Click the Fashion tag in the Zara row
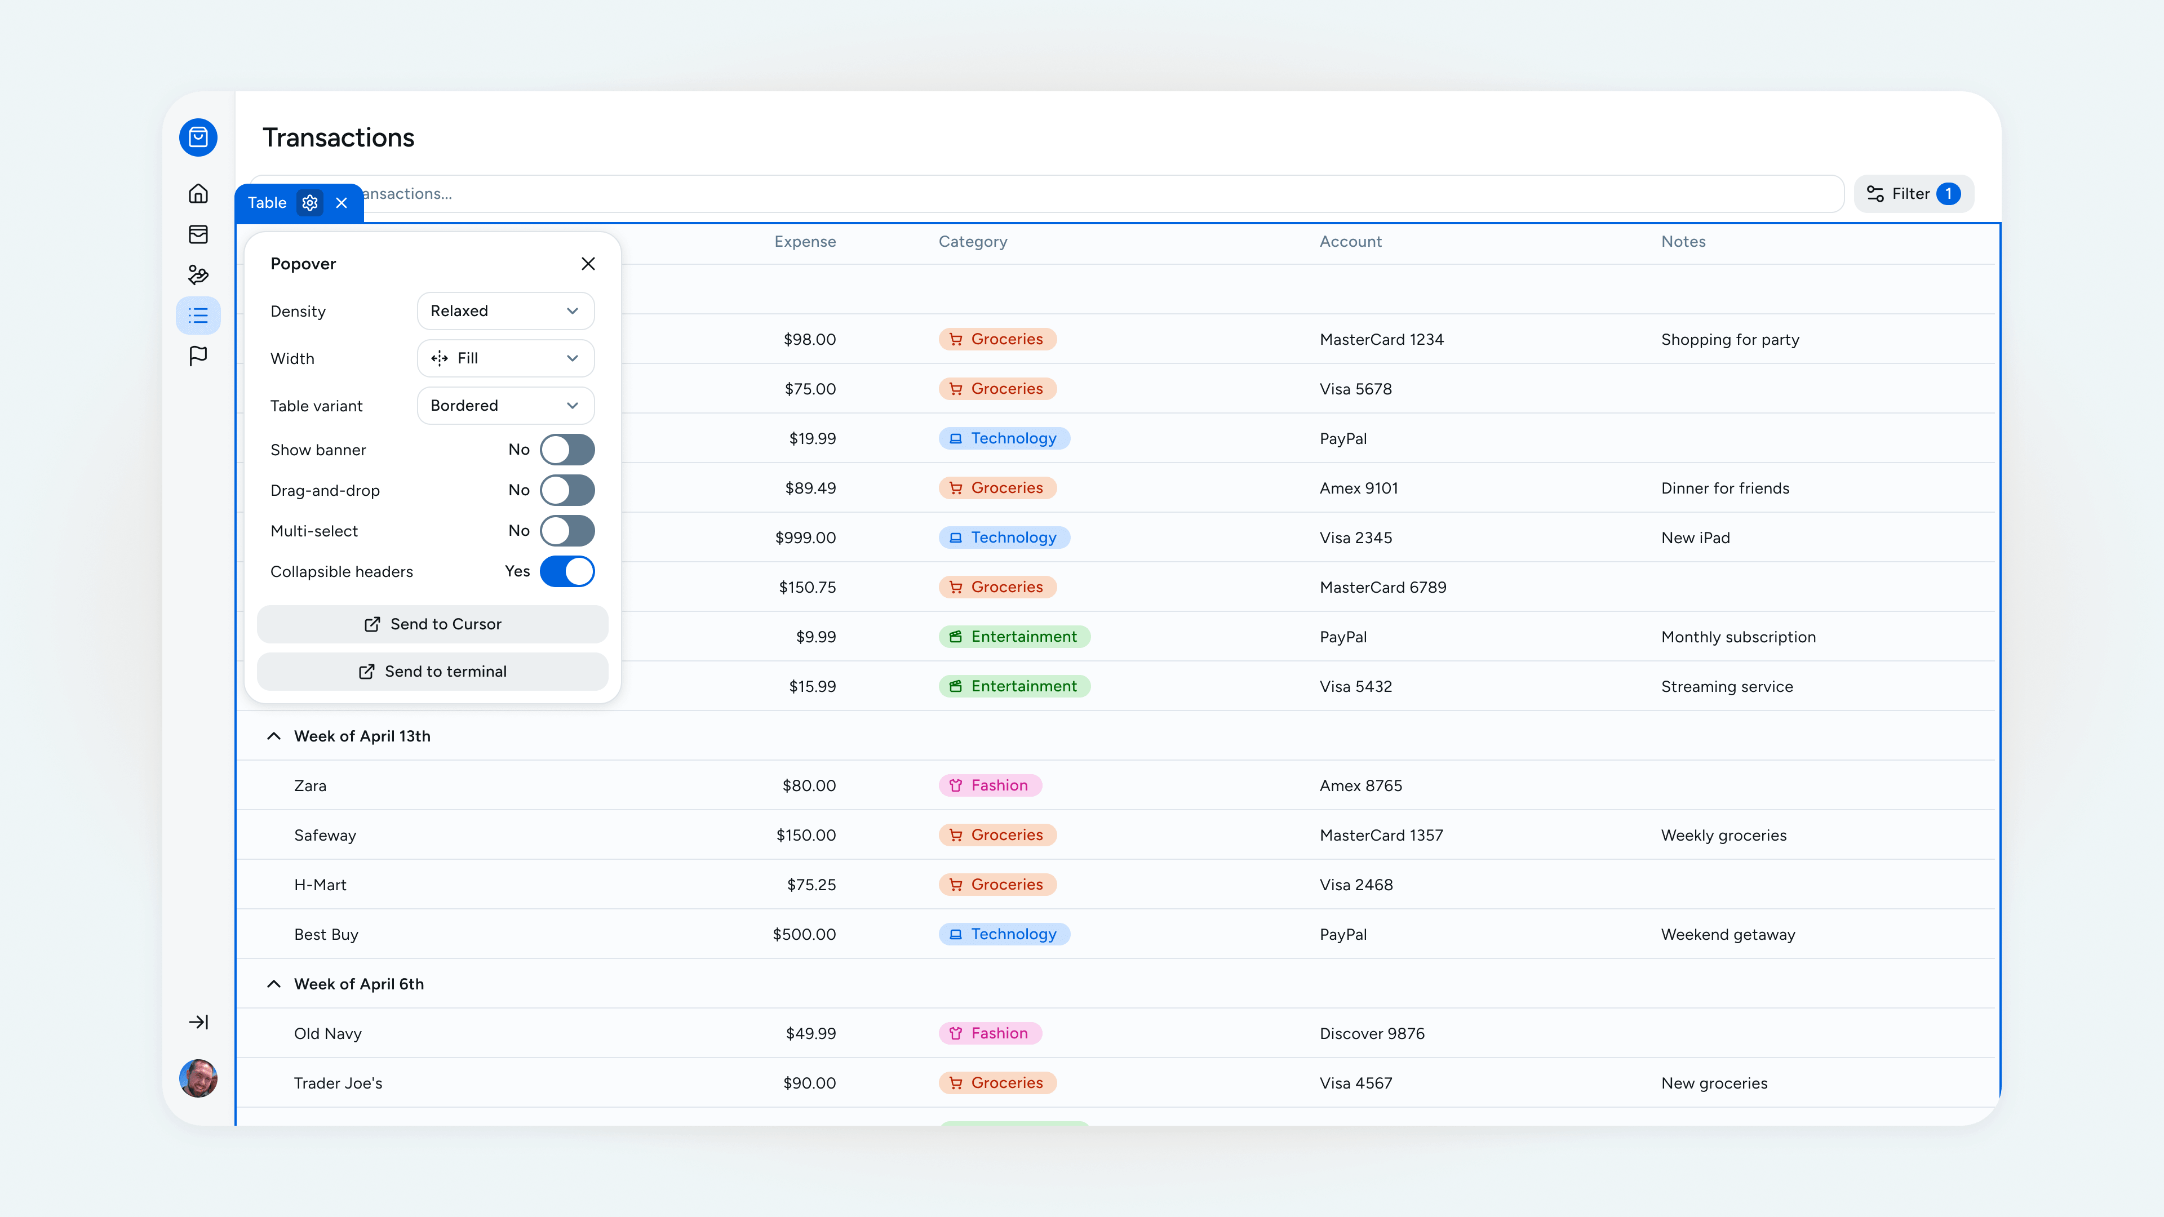2164x1217 pixels. pyautogui.click(x=990, y=785)
